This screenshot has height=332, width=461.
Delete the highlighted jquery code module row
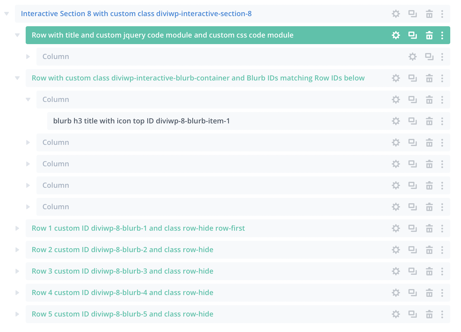point(429,35)
